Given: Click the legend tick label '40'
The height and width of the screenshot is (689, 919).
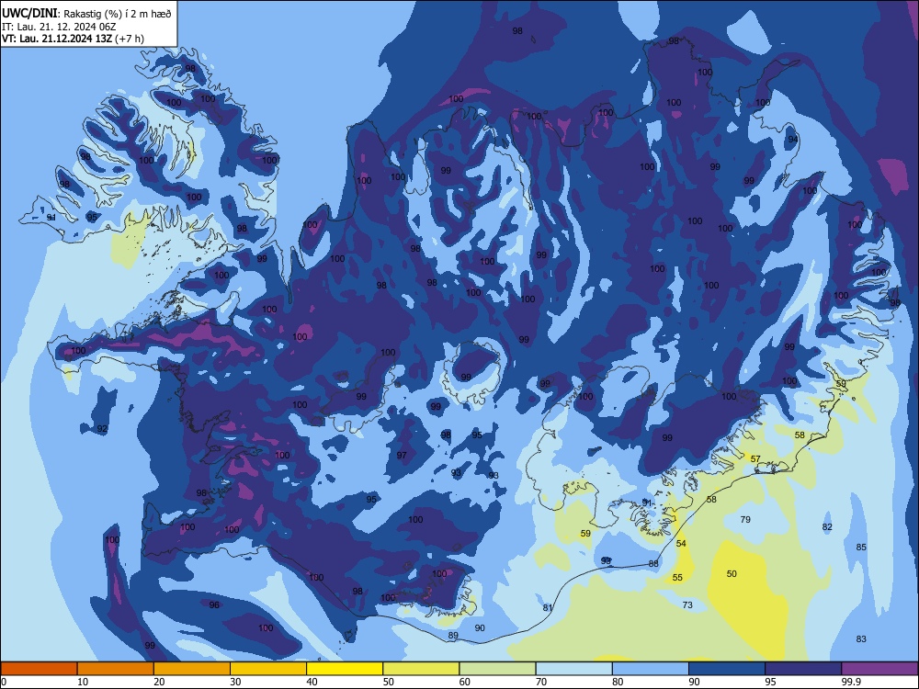Looking at the screenshot, I should click(312, 682).
